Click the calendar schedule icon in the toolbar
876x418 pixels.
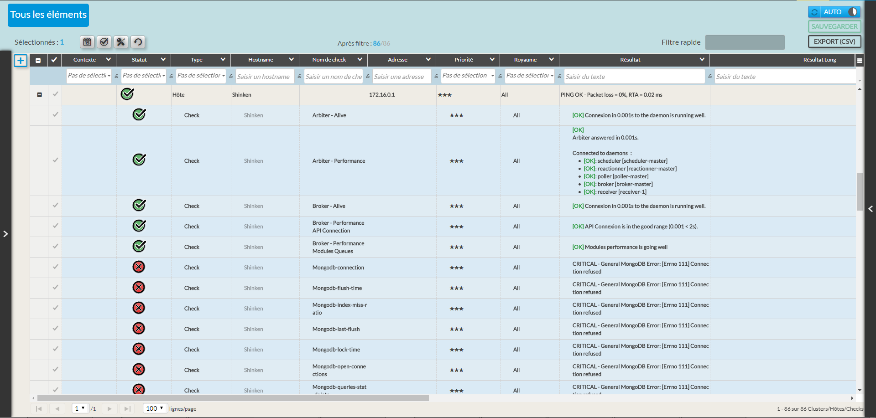[x=87, y=42]
